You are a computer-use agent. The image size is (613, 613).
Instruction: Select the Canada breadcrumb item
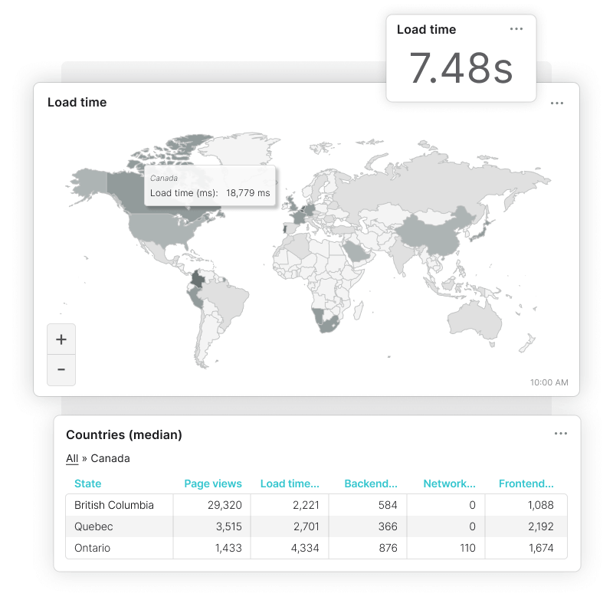click(110, 457)
